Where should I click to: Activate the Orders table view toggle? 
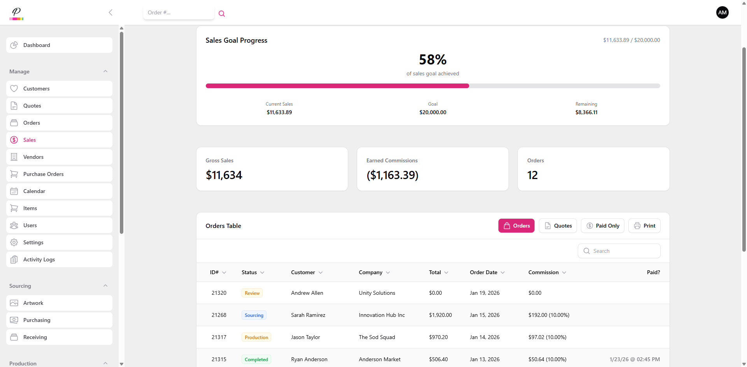click(516, 226)
